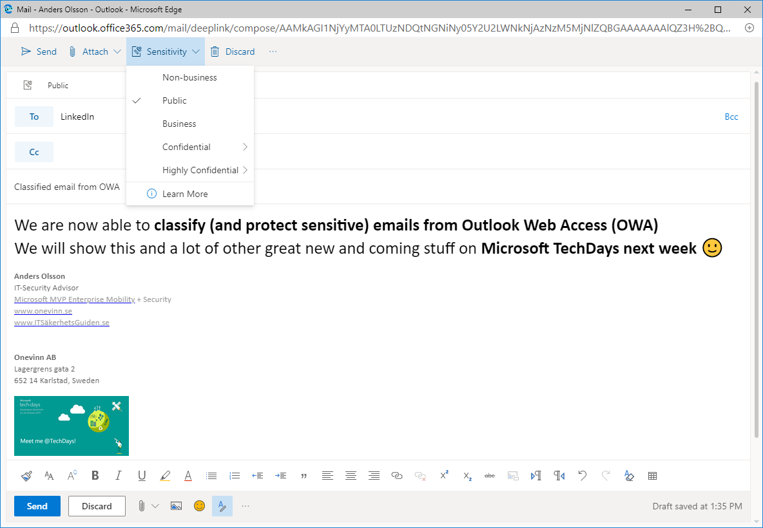Expand the attach options chevron at bottom
The image size is (763, 528).
coord(155,506)
